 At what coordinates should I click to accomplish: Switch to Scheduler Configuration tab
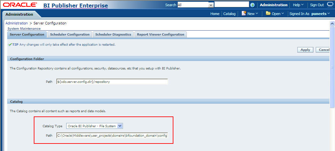coord(69,35)
